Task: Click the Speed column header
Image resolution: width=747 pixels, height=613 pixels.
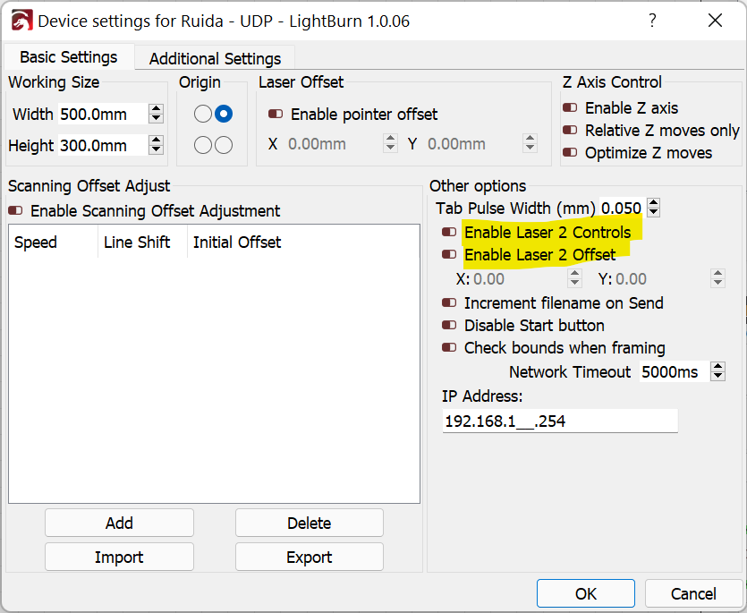Action: pyautogui.click(x=54, y=243)
